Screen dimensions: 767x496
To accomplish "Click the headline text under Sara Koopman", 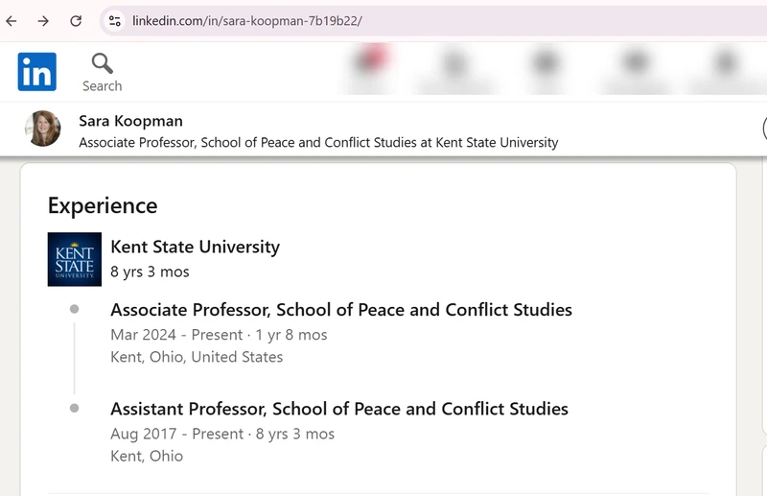I will [318, 143].
